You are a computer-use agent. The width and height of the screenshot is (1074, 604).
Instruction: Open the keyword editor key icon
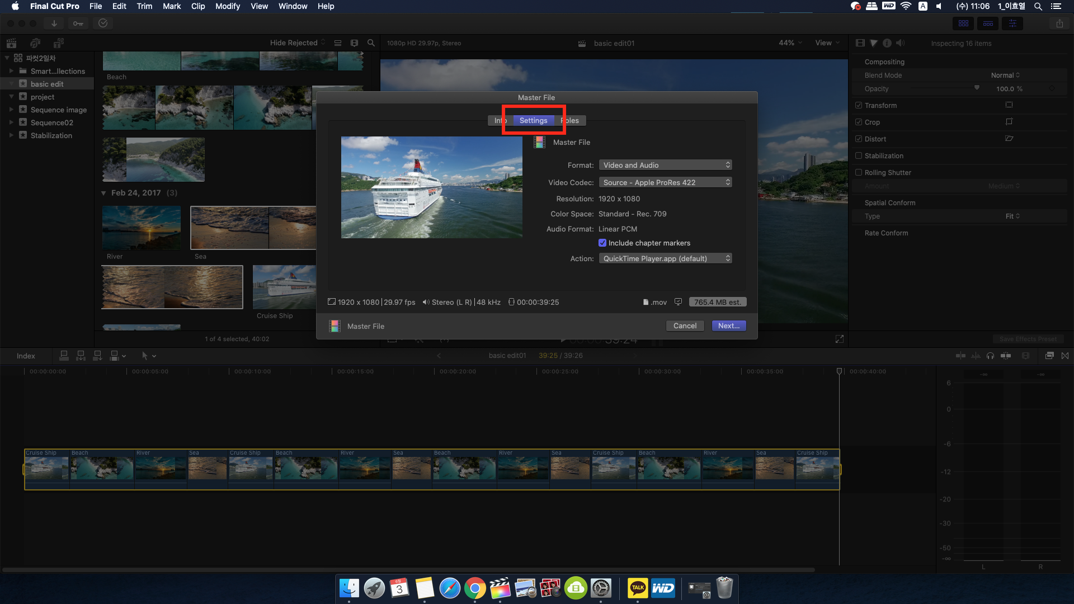(78, 23)
